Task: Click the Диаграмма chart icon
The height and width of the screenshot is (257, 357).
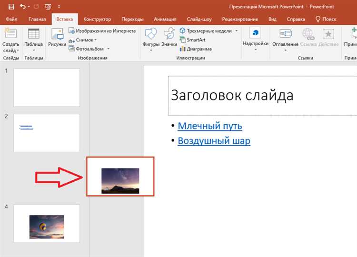Action: tap(182, 49)
